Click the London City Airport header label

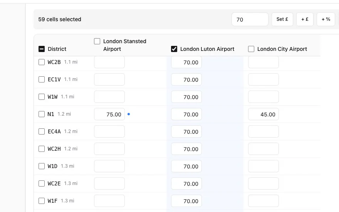282,49
